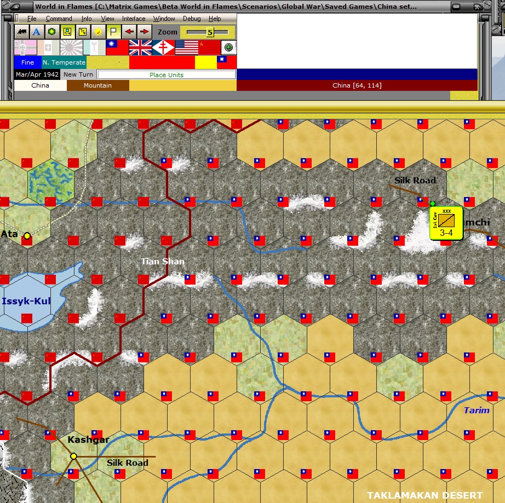Screen dimensions: 505x503
Task: Click the TAKLAMAKAN DESERT label
Action: click(425, 495)
